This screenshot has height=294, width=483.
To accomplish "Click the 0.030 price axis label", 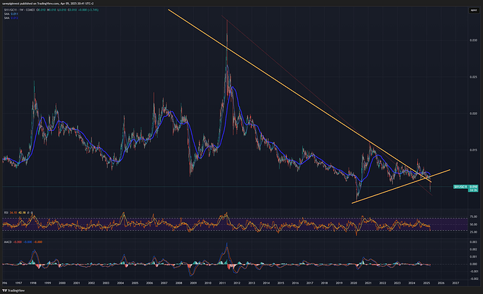I will (x=473, y=41).
